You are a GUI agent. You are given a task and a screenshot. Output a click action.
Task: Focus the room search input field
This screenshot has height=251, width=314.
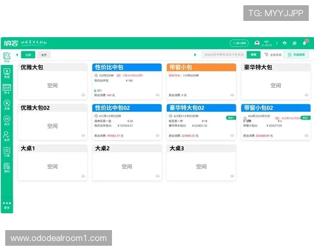click(224, 54)
